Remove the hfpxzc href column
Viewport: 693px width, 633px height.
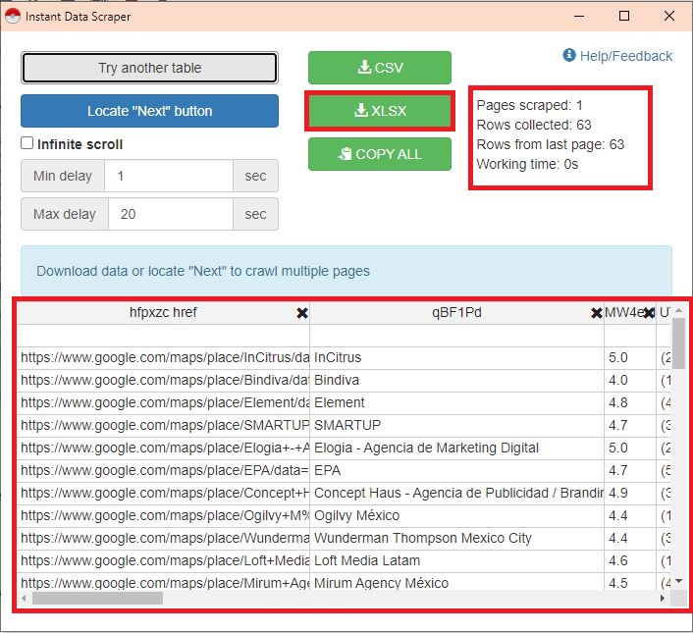pos(302,313)
